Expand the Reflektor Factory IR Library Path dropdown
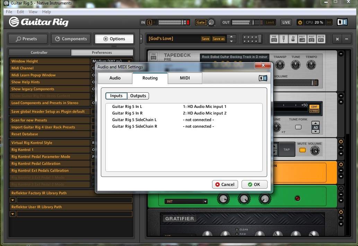This screenshot has height=246, width=358. point(12,200)
